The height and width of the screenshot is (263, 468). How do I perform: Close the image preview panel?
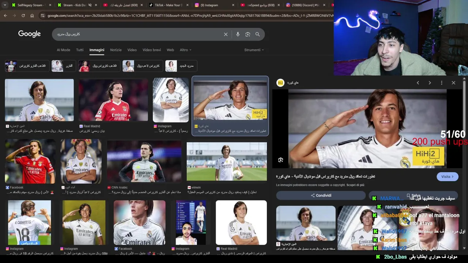[x=453, y=83]
